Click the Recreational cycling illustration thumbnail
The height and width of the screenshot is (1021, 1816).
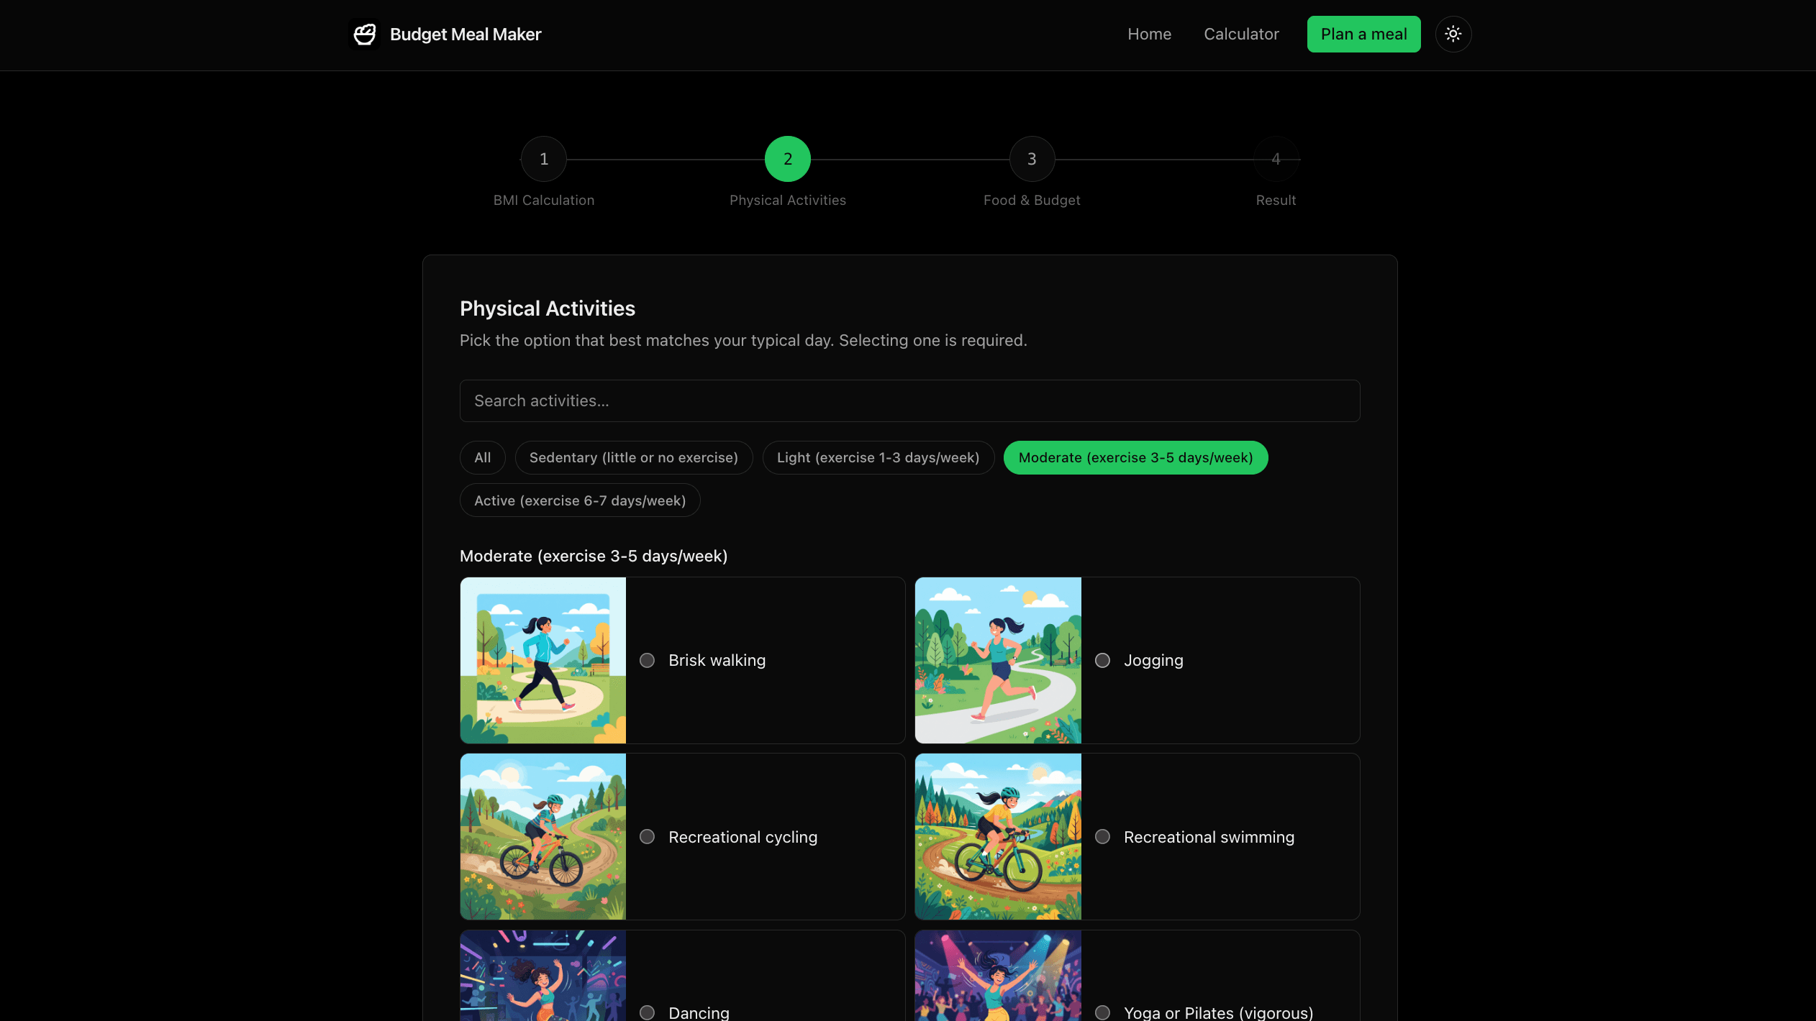point(543,836)
